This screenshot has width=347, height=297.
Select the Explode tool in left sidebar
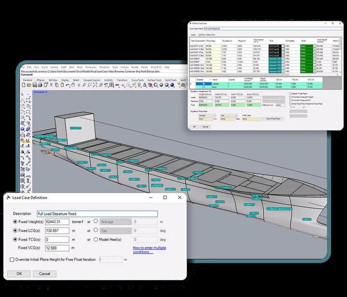tap(28, 140)
